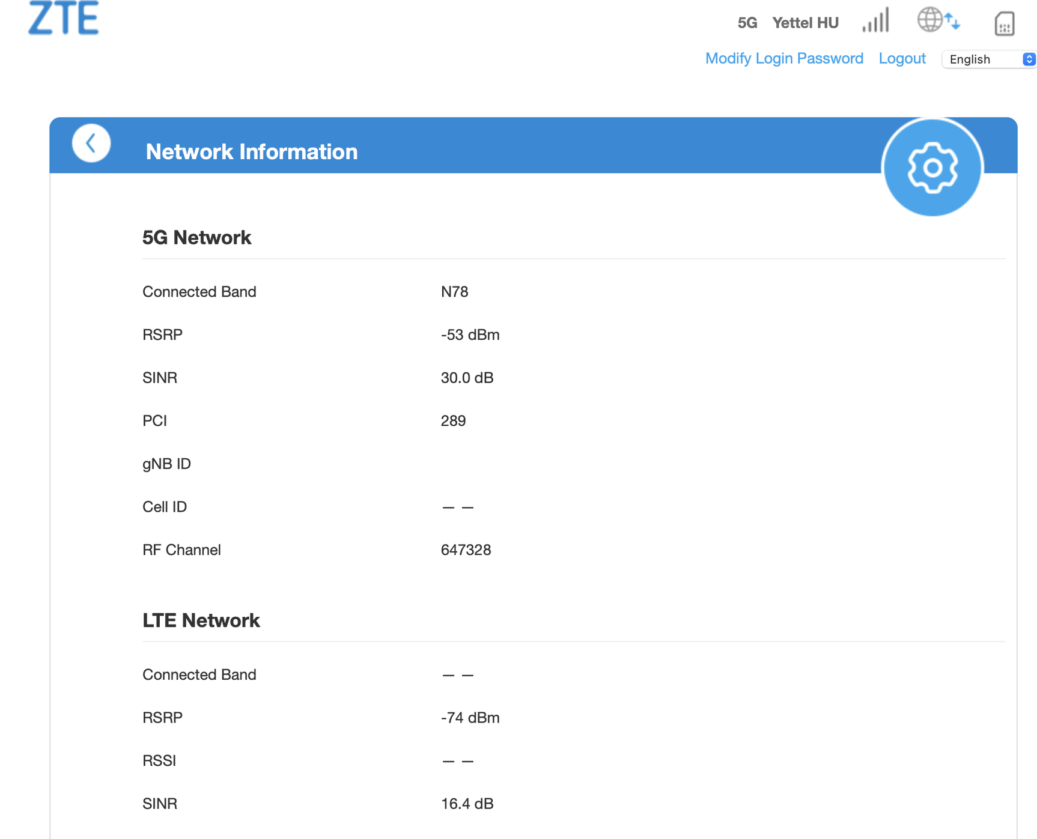The width and height of the screenshot is (1037, 839).
Task: Select the 16.4 dB LTE SINR value
Action: tap(467, 804)
